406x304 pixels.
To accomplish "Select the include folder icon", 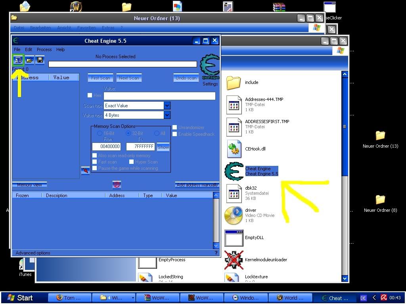I will [234, 82].
